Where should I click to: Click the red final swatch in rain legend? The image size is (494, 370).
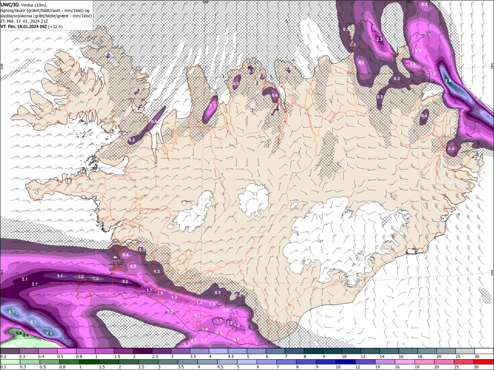484,362
